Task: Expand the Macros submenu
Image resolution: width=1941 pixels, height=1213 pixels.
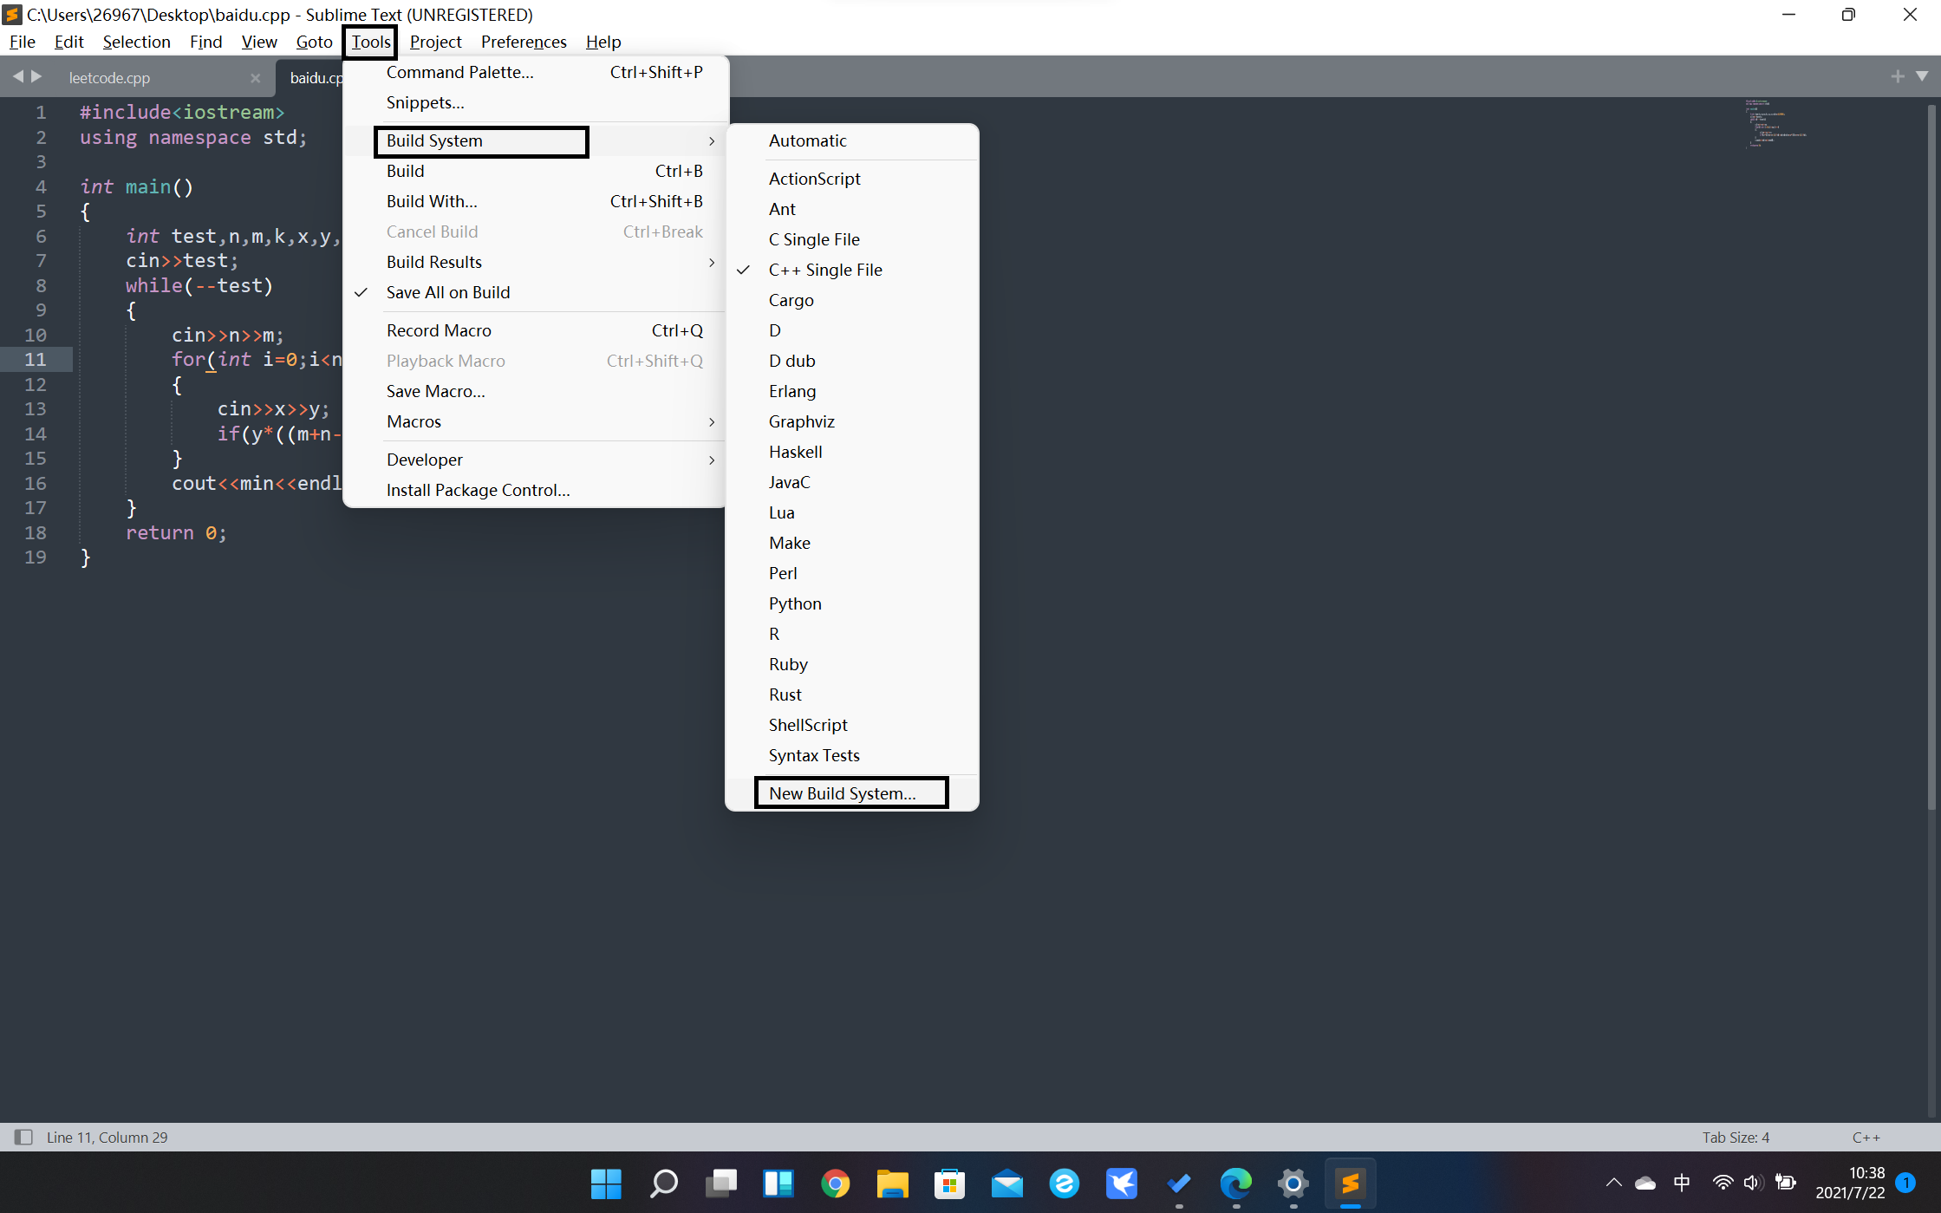Action: click(414, 421)
